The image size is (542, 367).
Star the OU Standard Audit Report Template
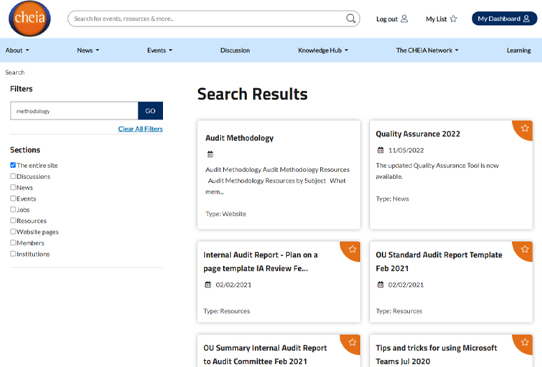(525, 249)
